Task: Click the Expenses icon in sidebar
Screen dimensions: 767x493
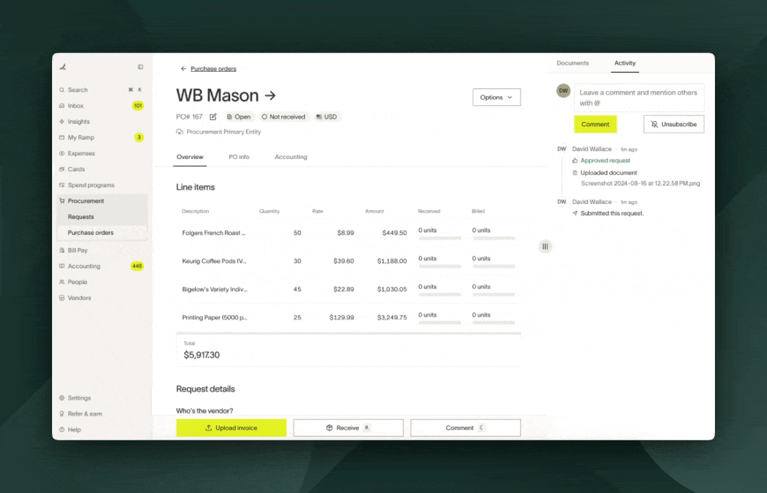Action: point(62,153)
